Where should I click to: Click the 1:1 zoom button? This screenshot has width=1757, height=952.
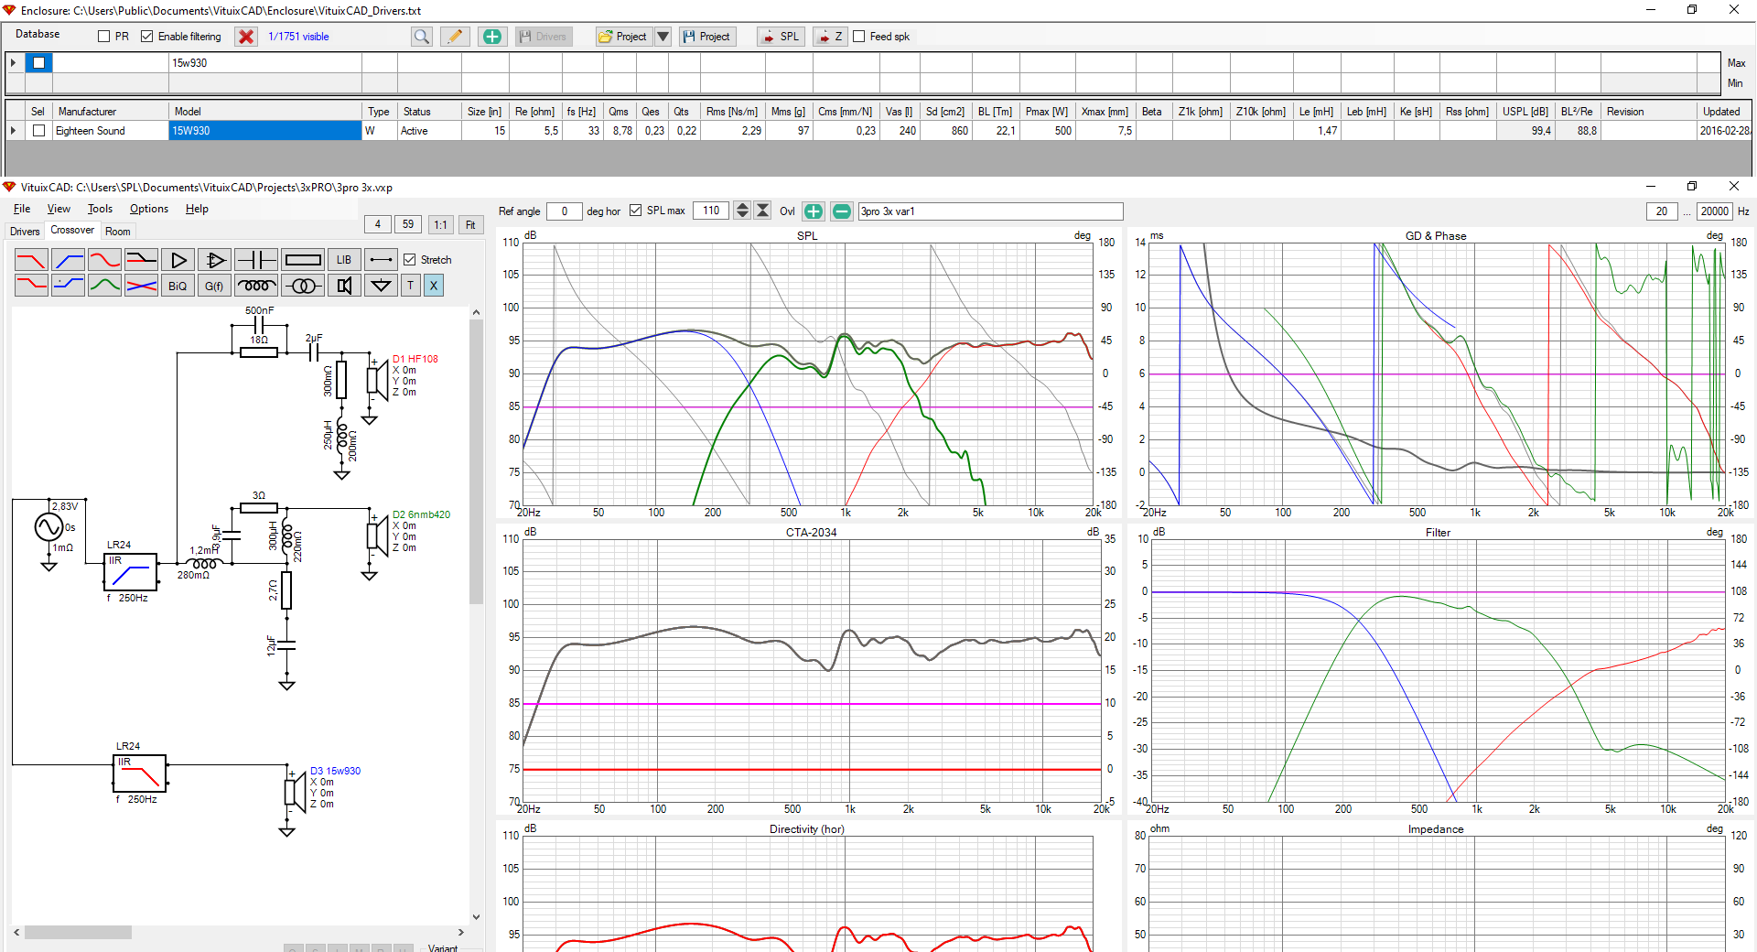[x=440, y=224]
